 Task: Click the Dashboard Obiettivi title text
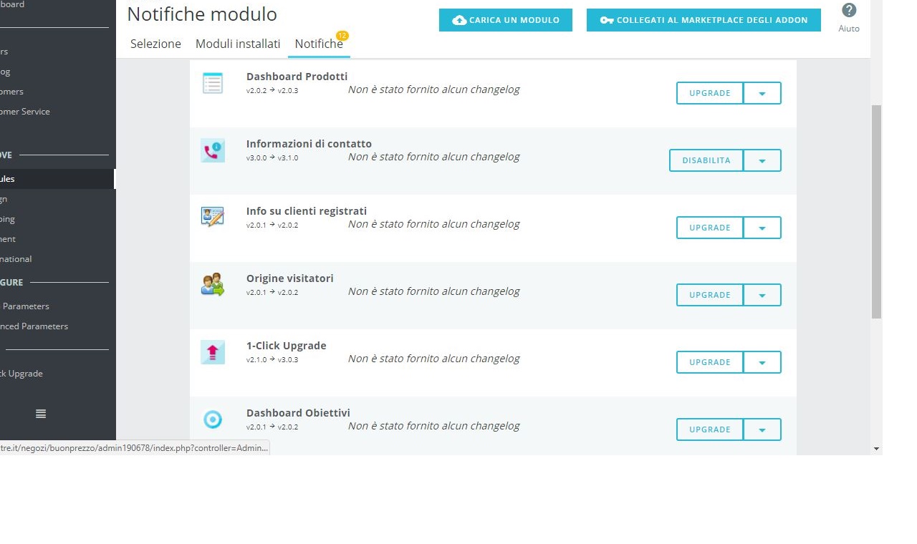pyautogui.click(x=298, y=413)
